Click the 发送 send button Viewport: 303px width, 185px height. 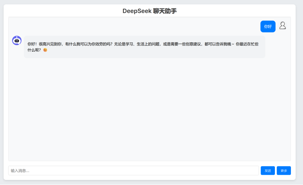coord(268,170)
